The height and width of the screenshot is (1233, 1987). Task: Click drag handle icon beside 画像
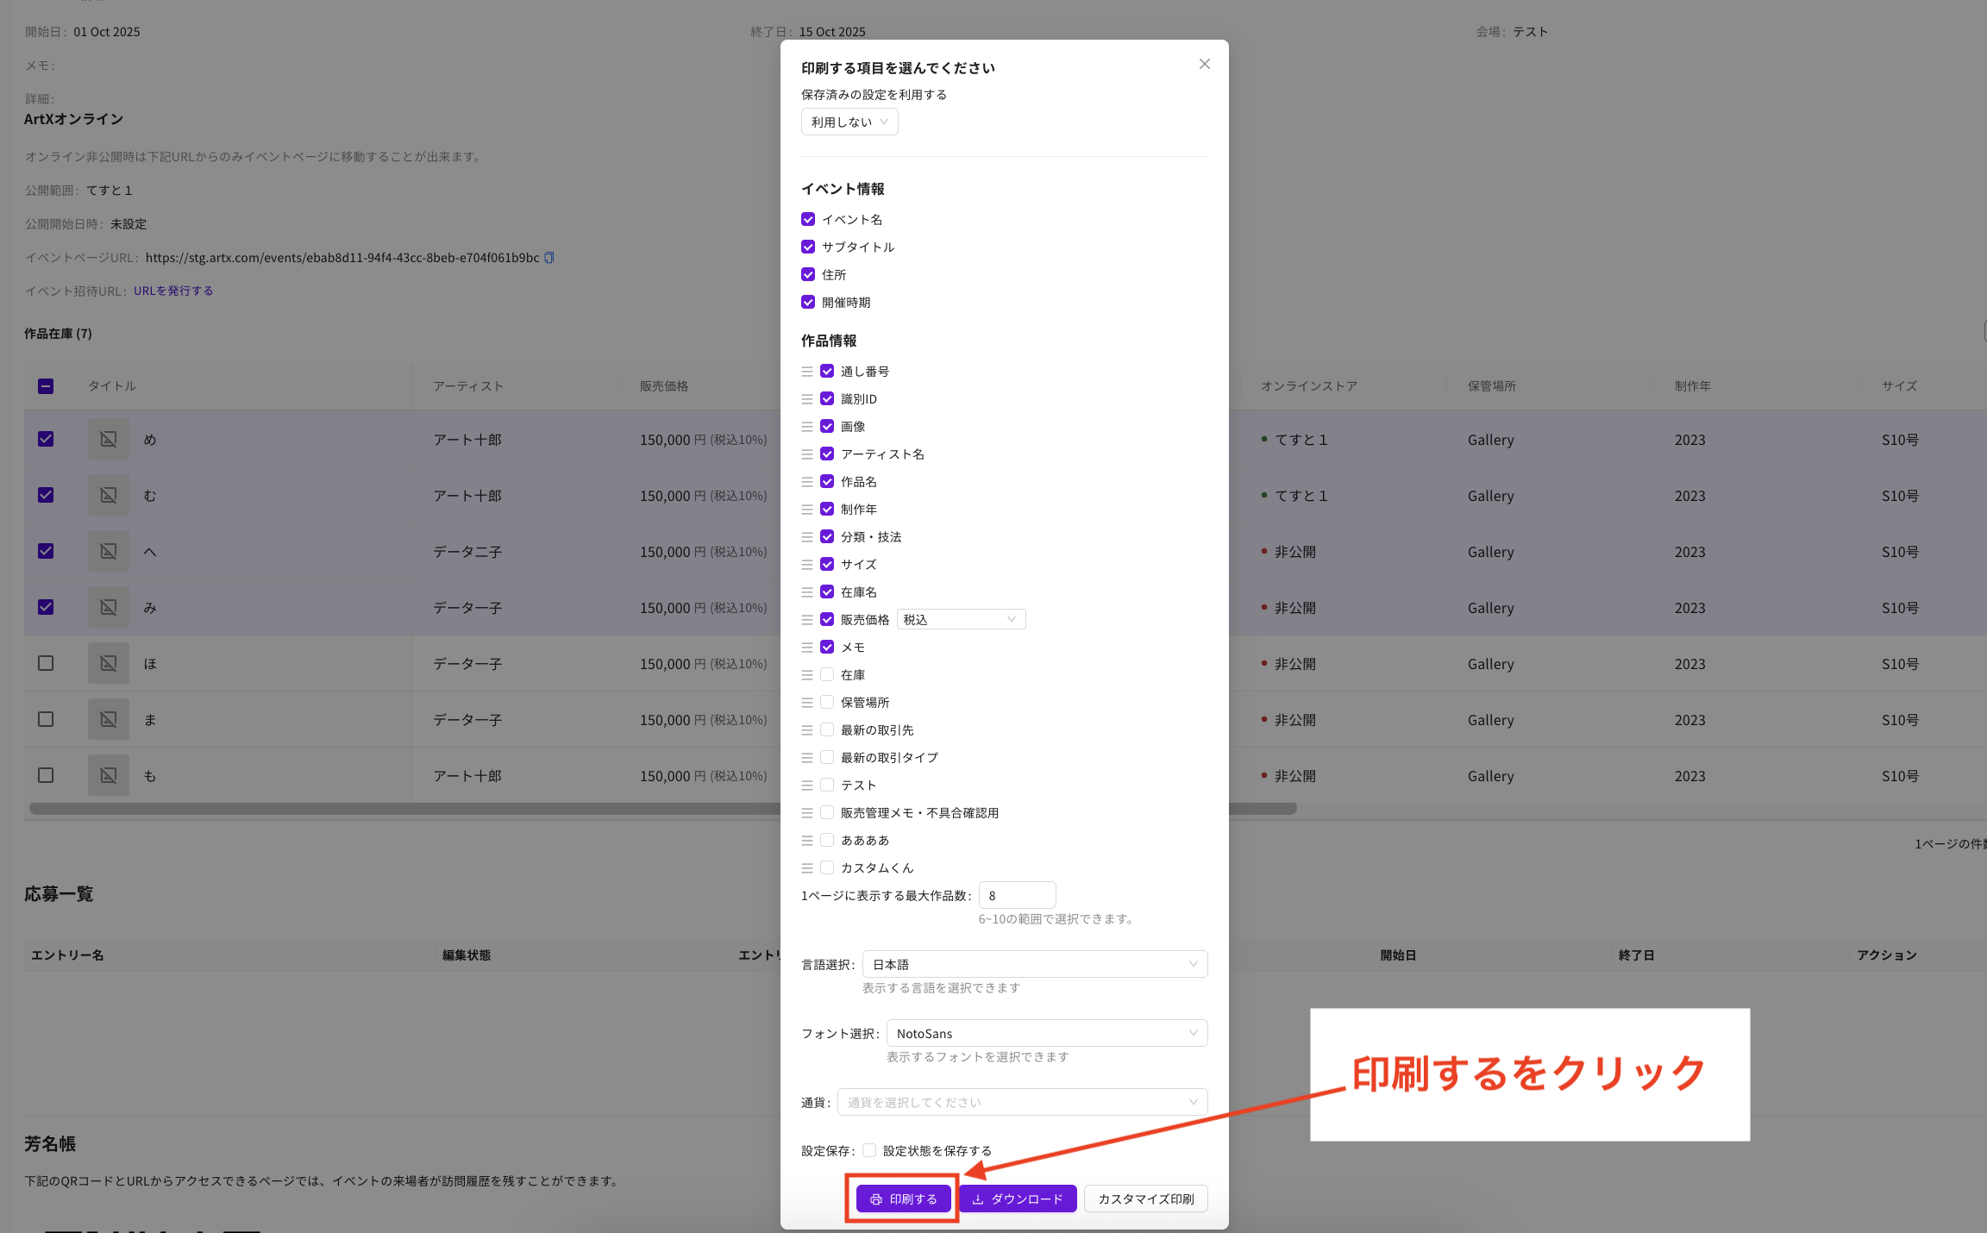(x=807, y=427)
